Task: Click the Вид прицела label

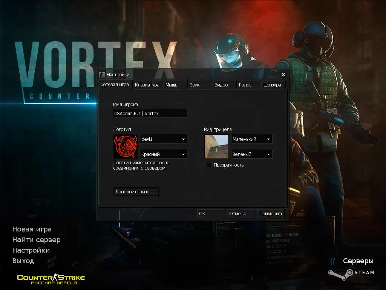Action: [x=218, y=130]
